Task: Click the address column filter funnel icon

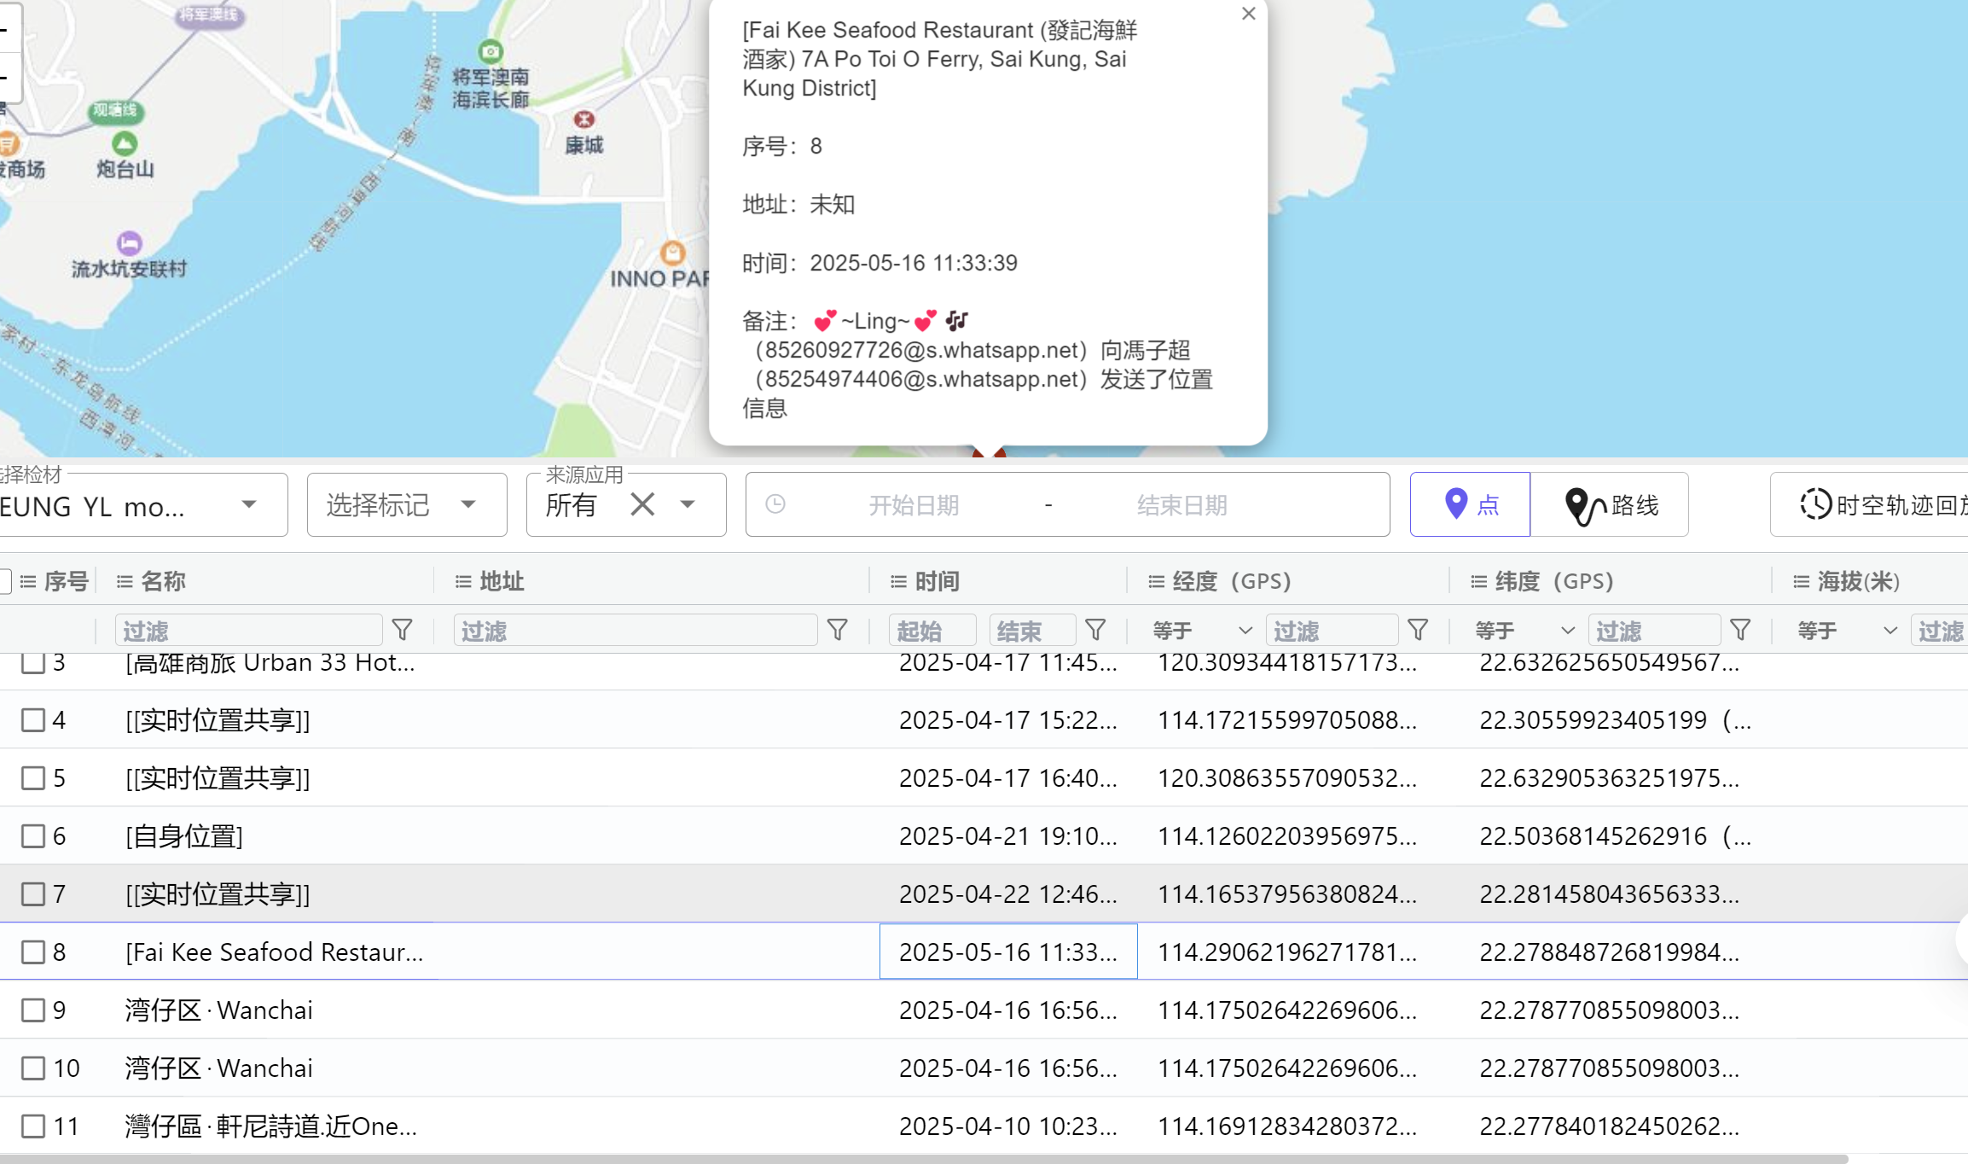Action: [838, 631]
